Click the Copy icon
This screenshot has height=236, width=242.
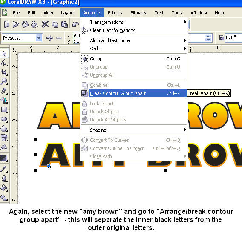pyautogui.click(x=55, y=24)
